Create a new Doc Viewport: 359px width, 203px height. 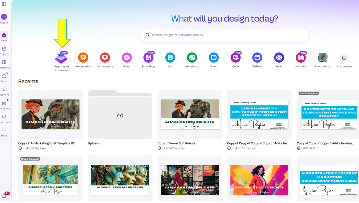[x=170, y=58]
